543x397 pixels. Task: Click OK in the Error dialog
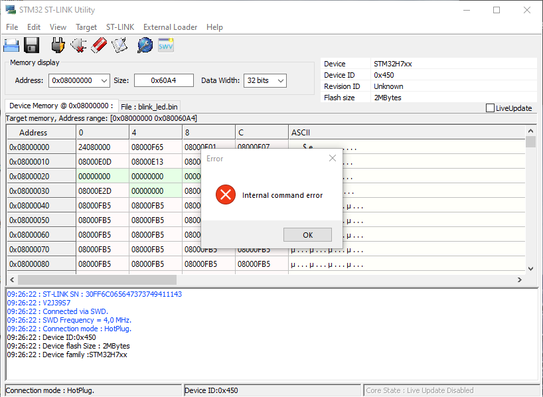coord(307,235)
